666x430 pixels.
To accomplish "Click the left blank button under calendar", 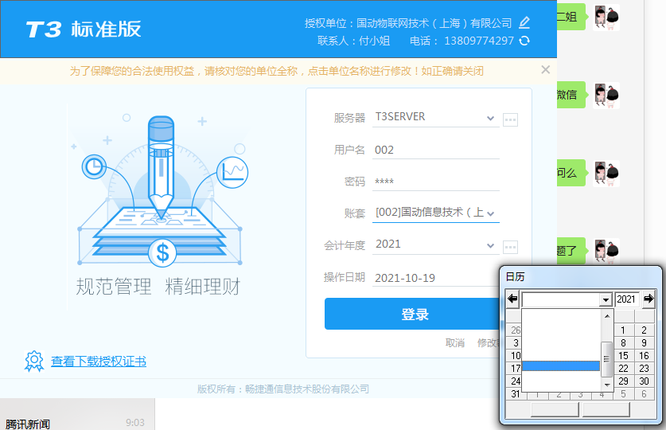I will point(555,409).
